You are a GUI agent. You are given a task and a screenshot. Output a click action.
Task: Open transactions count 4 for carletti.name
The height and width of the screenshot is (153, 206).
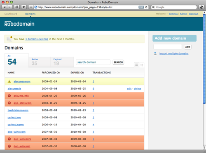tap(94, 125)
